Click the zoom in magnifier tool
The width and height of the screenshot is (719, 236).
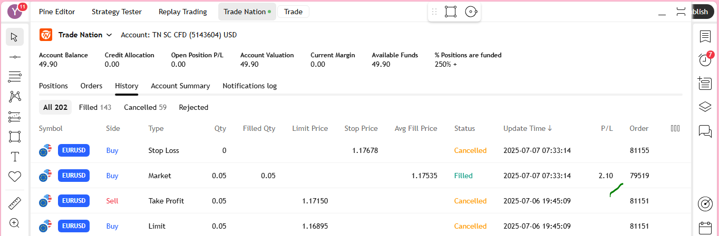tap(15, 223)
